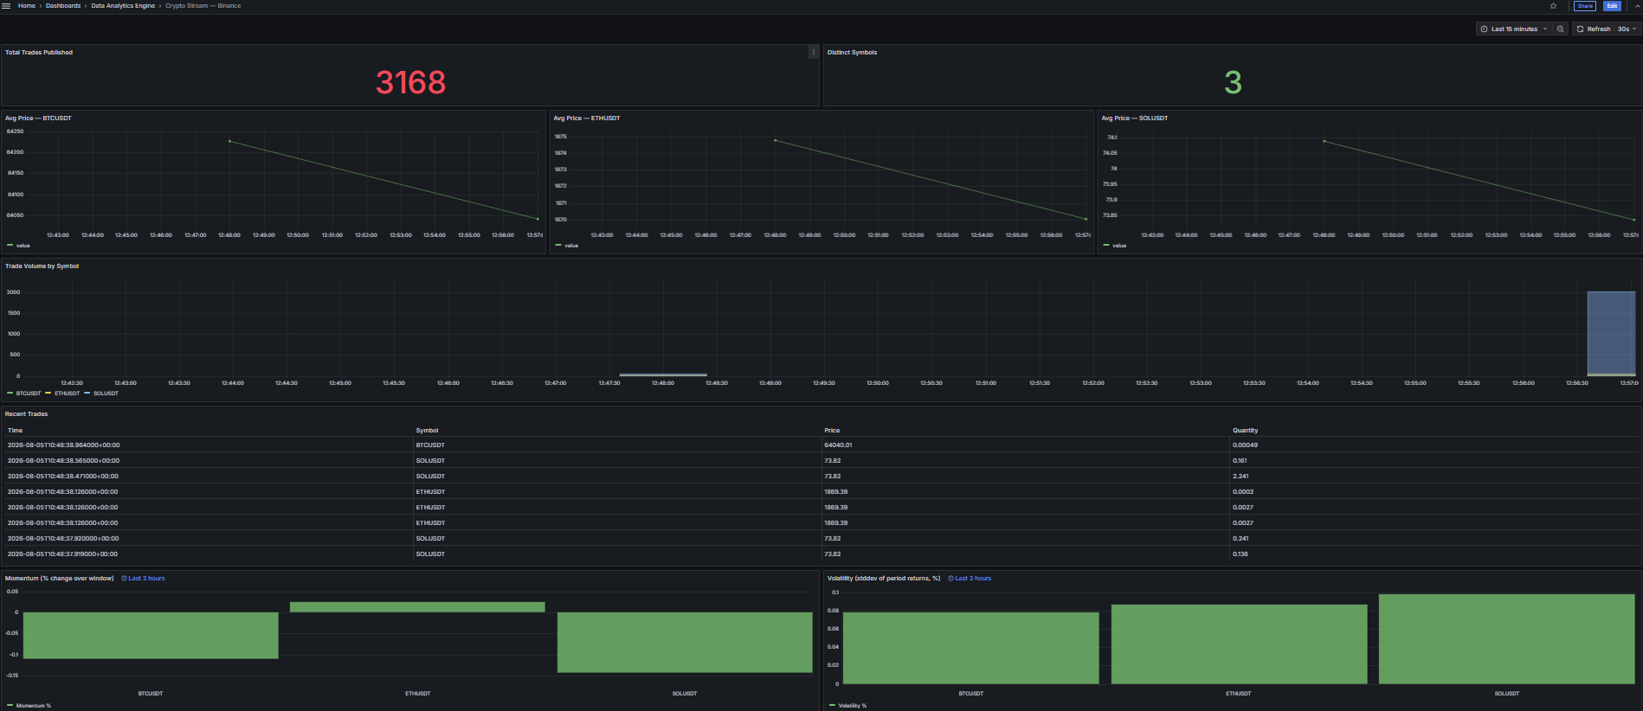Click the Recent Trades panel title
This screenshot has width=1643, height=711.
pyautogui.click(x=27, y=413)
